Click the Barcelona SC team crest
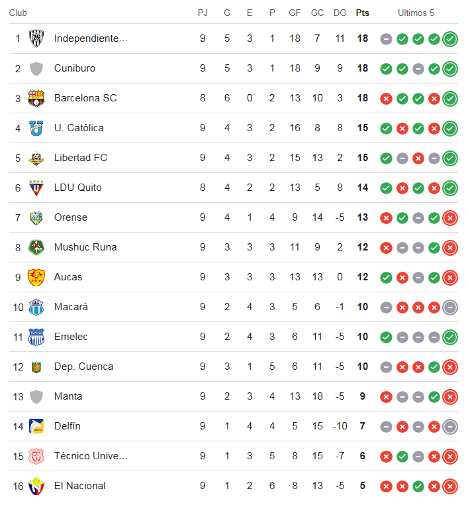This screenshot has width=468, height=507. 36,98
